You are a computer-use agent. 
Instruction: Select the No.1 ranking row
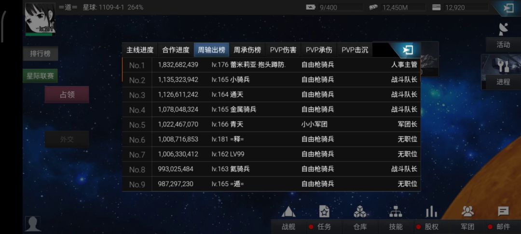271,65
